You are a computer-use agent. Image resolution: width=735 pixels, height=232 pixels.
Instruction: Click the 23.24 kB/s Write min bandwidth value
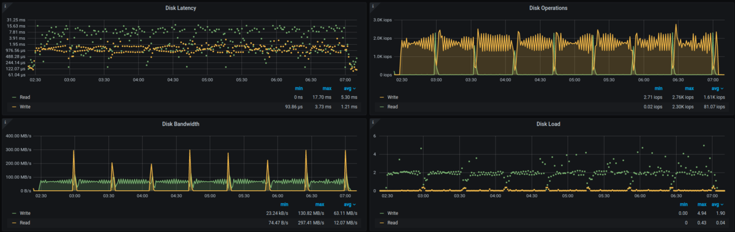[278, 213]
